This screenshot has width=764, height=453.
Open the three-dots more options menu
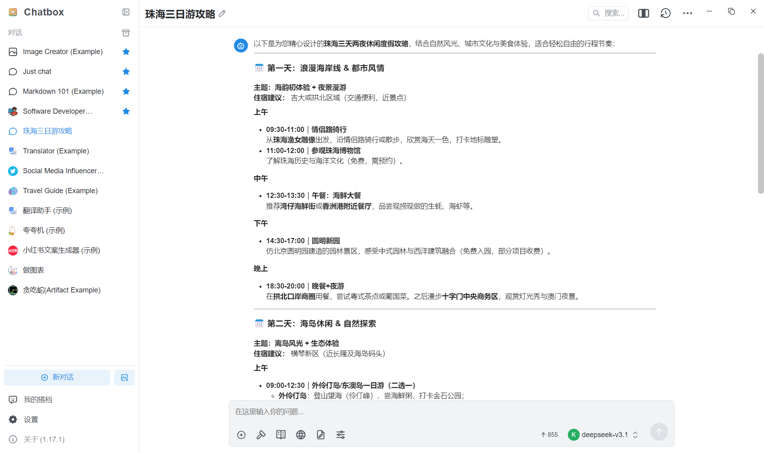(x=687, y=13)
